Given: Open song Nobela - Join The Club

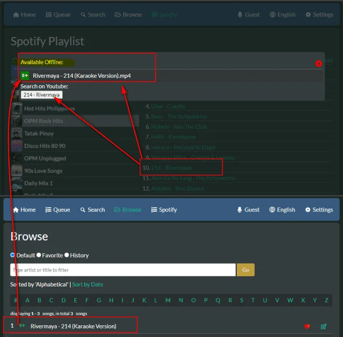Looking at the screenshot, I should (179, 127).
